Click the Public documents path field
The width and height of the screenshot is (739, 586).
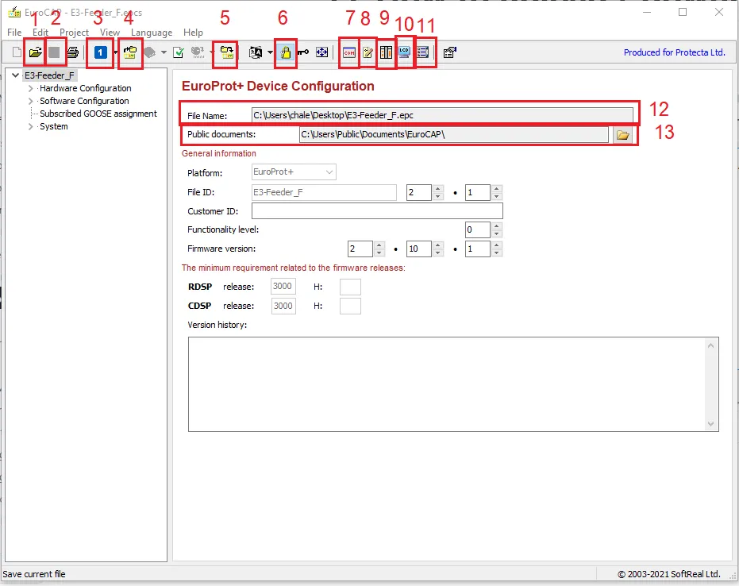pyautogui.click(x=454, y=135)
